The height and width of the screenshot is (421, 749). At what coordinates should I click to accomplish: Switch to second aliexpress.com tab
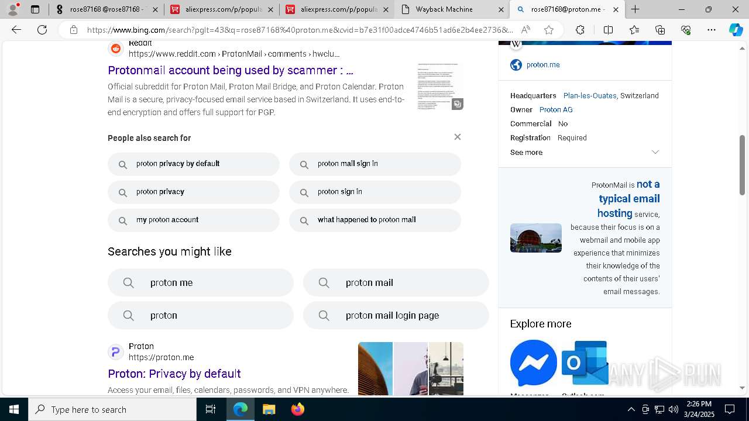pyautogui.click(x=336, y=9)
